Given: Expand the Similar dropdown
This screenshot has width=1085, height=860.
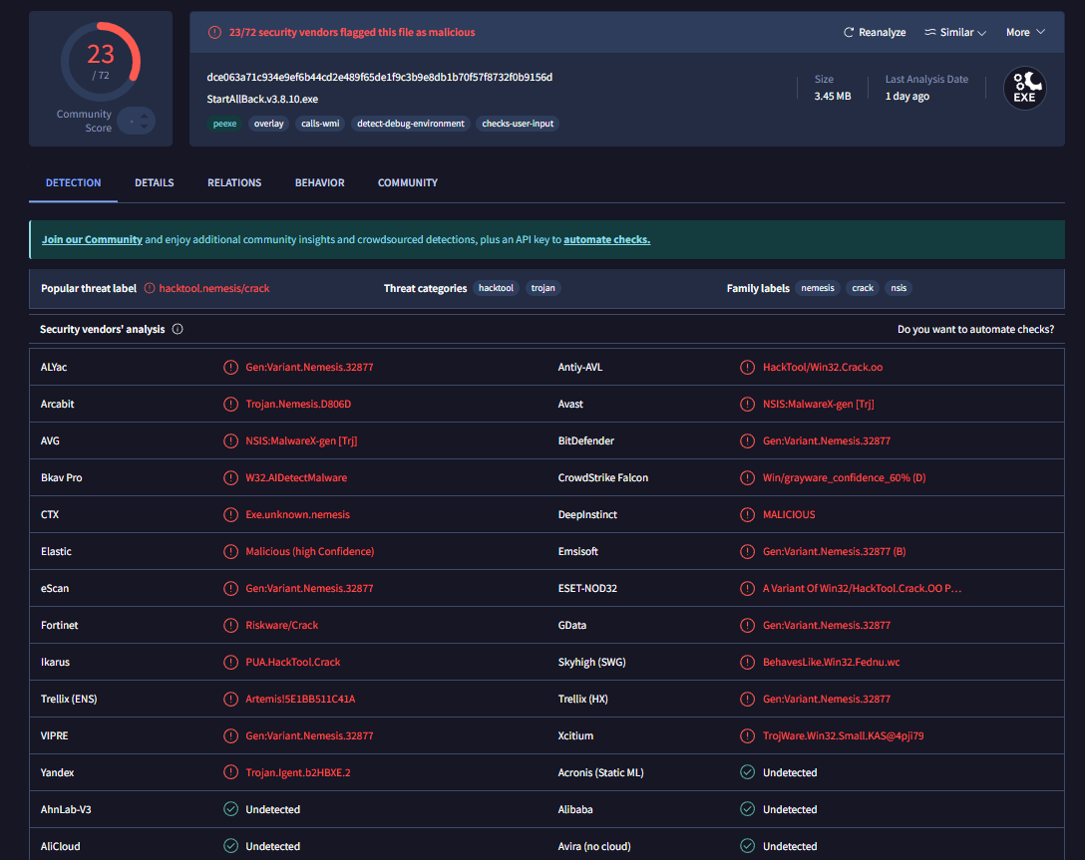Looking at the screenshot, I should pos(955,33).
